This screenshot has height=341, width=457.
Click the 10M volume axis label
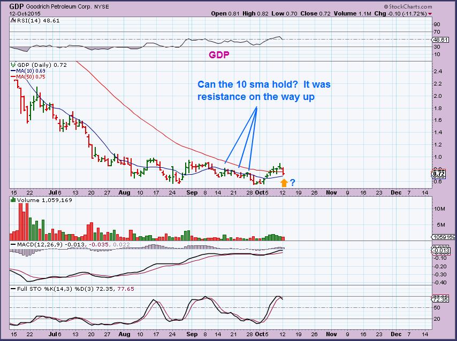point(439,209)
